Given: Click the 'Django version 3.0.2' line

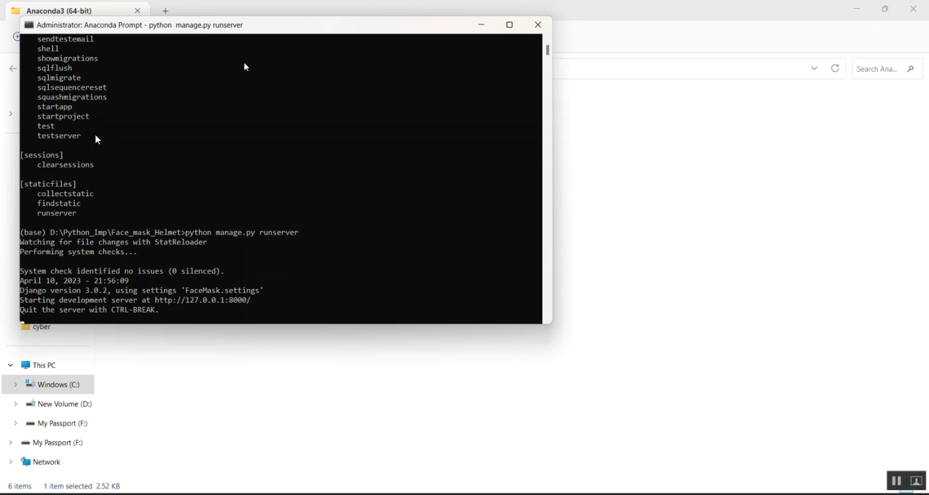Looking at the screenshot, I should coord(142,290).
